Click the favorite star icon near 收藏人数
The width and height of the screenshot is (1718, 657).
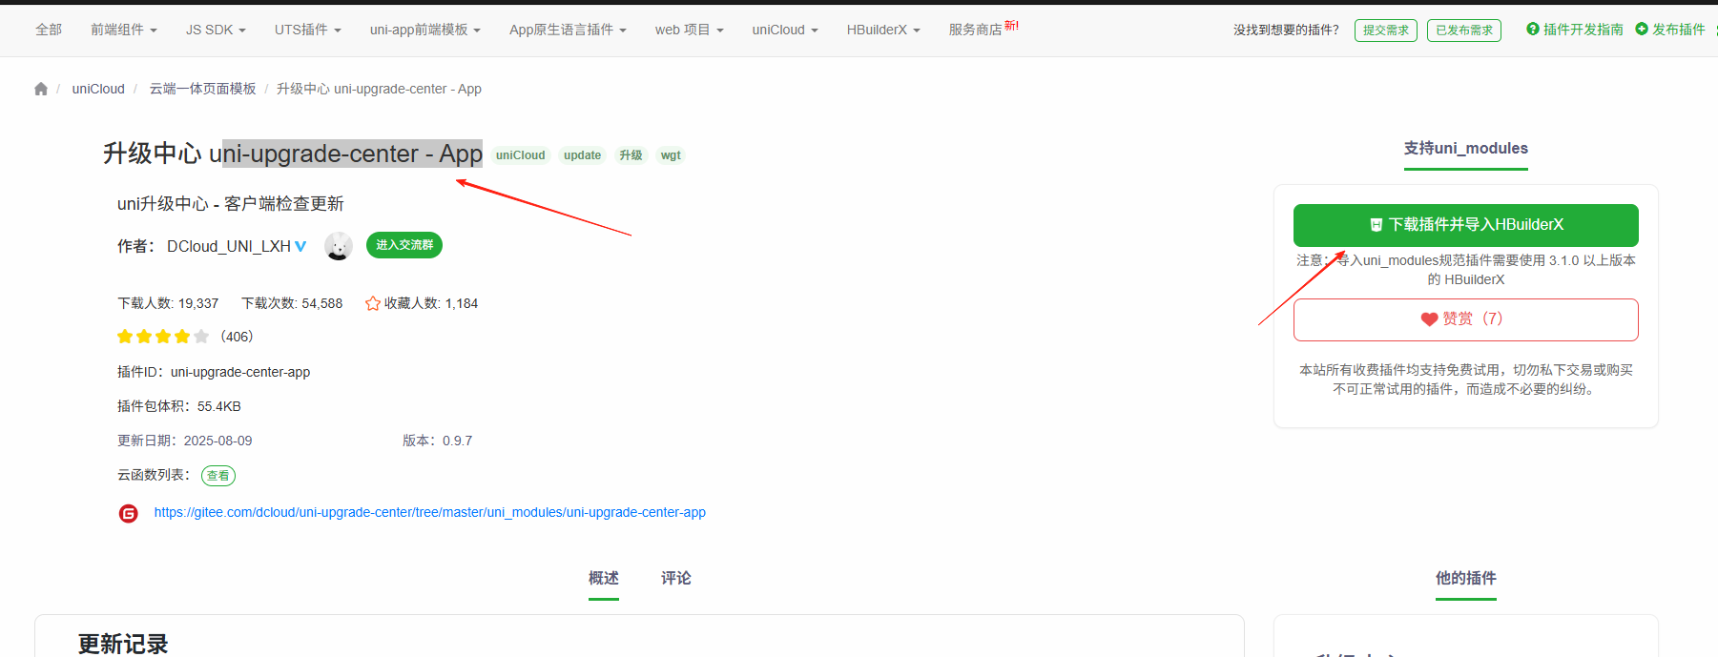coord(373,303)
